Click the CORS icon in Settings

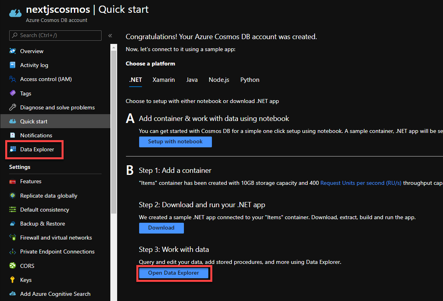pyautogui.click(x=13, y=266)
